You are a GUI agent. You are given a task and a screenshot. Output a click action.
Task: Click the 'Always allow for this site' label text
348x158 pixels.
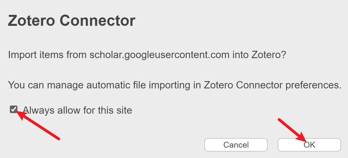pos(77,110)
